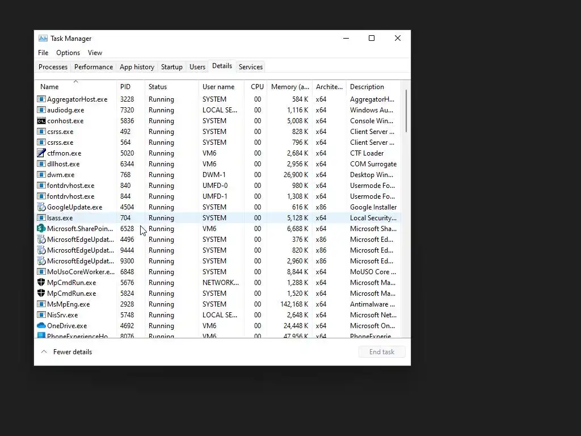Switch to the Users tab
This screenshot has width=581, height=436.
(x=197, y=67)
